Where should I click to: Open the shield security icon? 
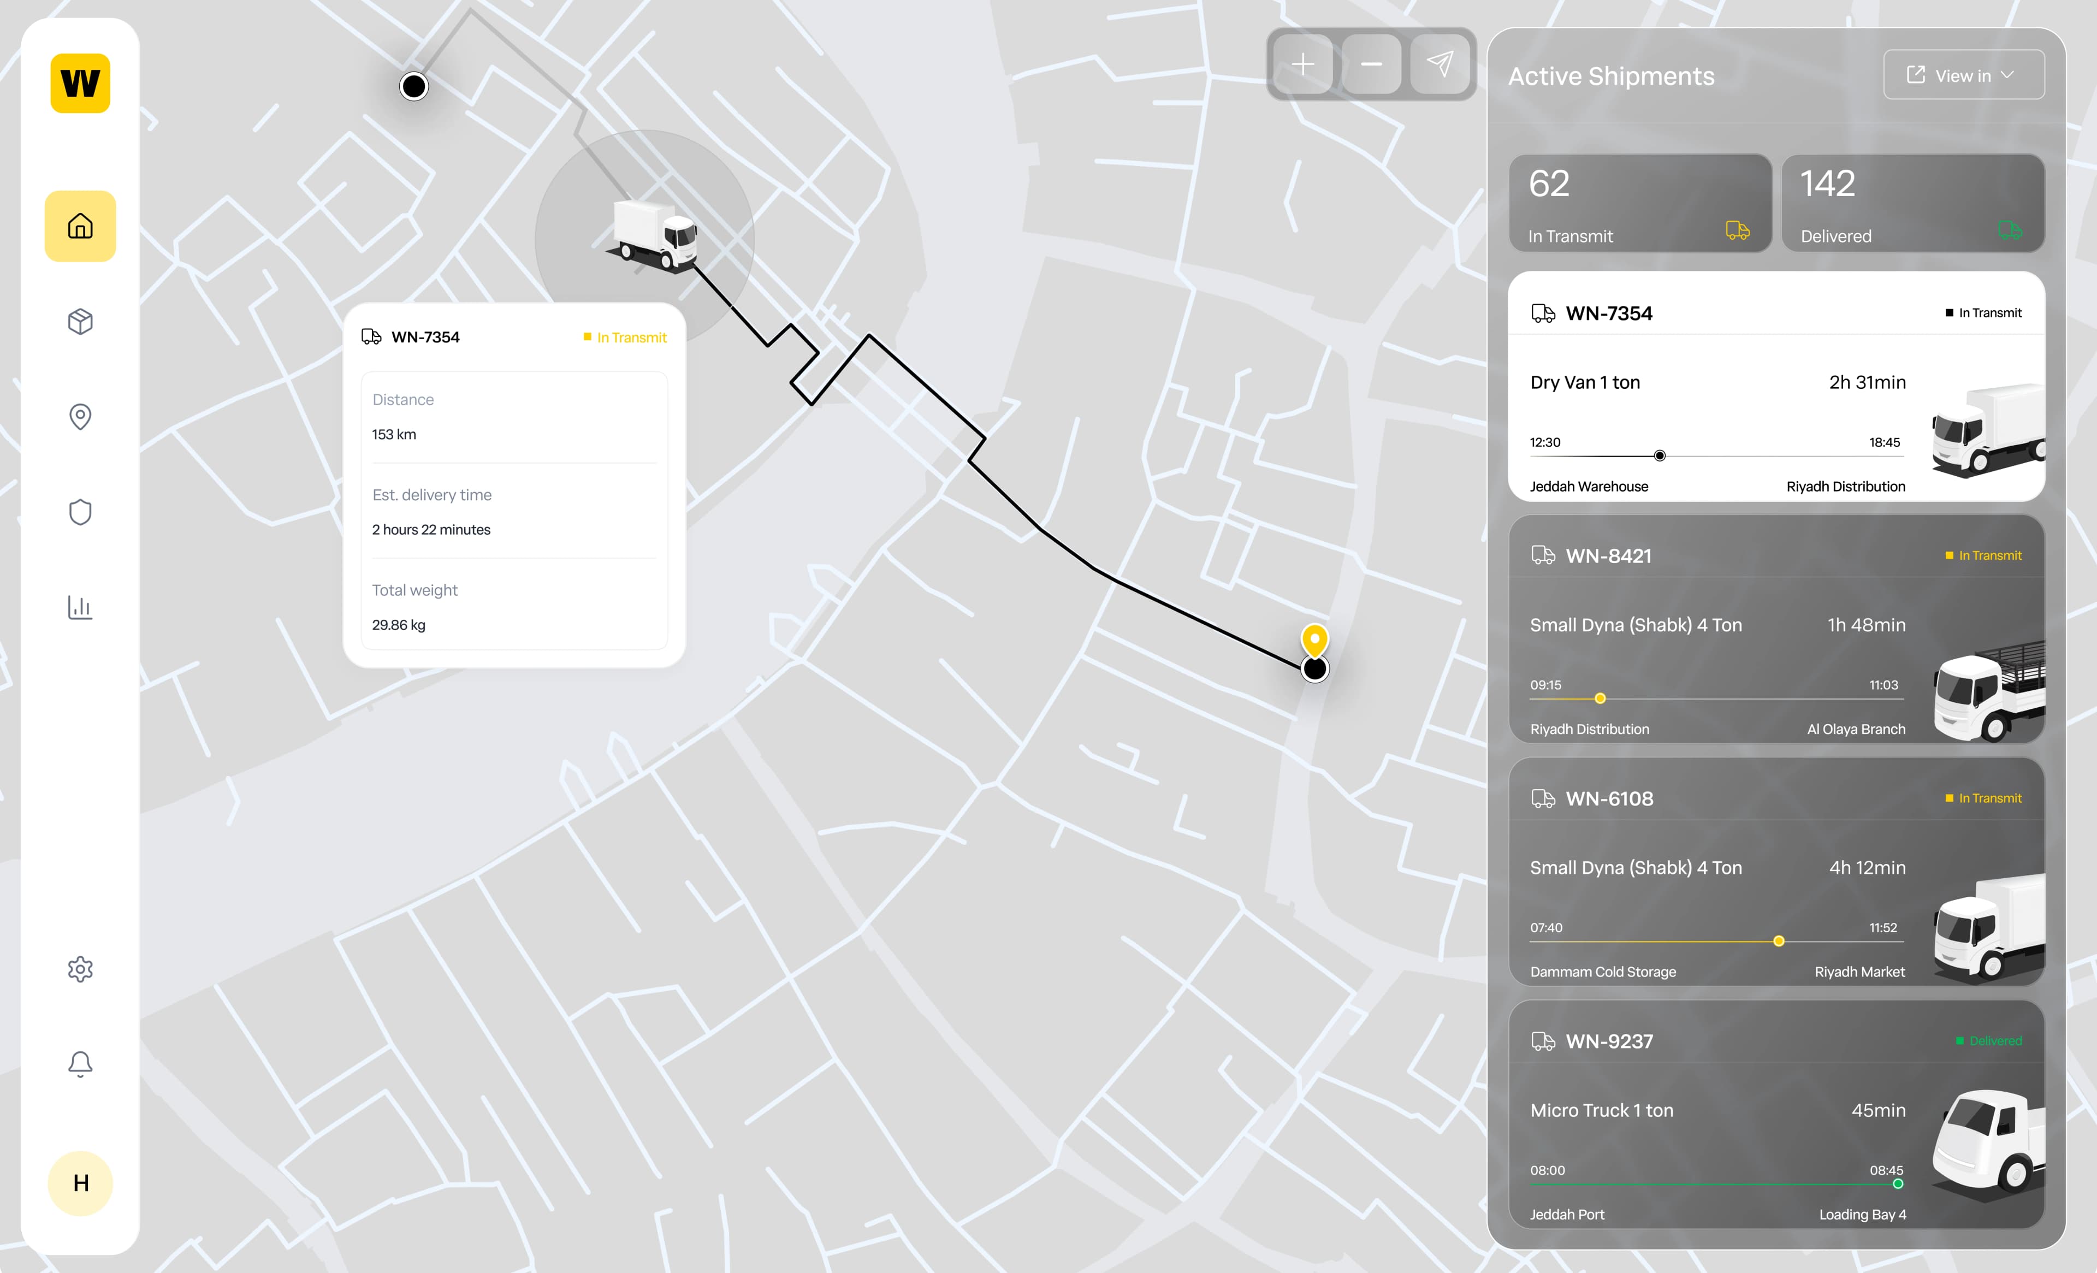(x=80, y=512)
